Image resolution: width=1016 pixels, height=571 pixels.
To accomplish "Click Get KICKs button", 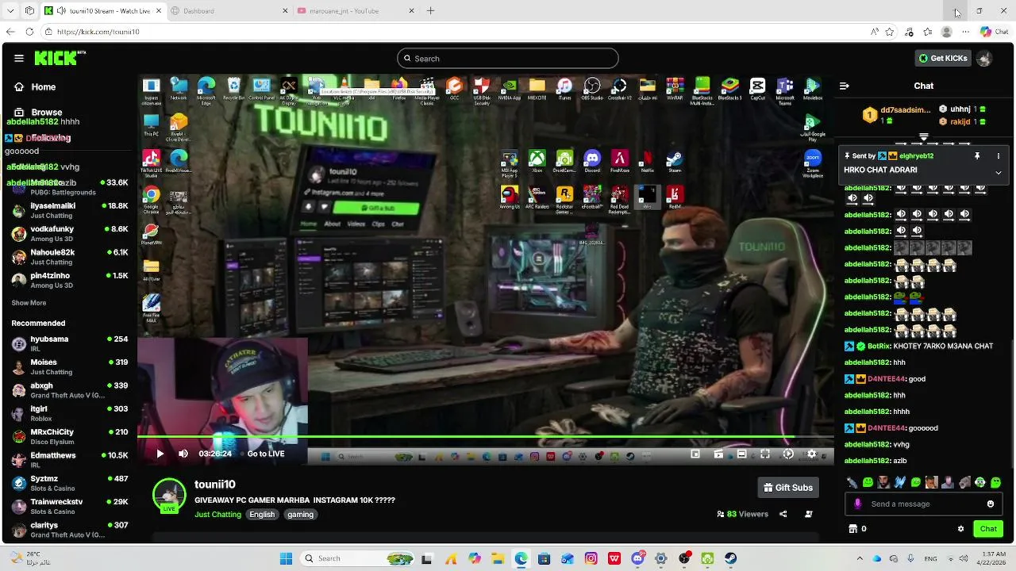I will coord(943,58).
